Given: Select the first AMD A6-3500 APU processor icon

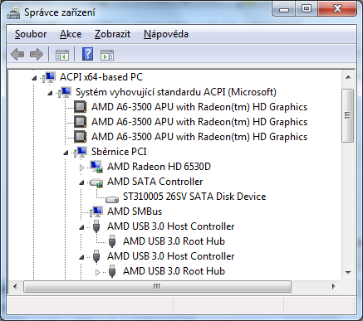Looking at the screenshot, I should point(81,107).
